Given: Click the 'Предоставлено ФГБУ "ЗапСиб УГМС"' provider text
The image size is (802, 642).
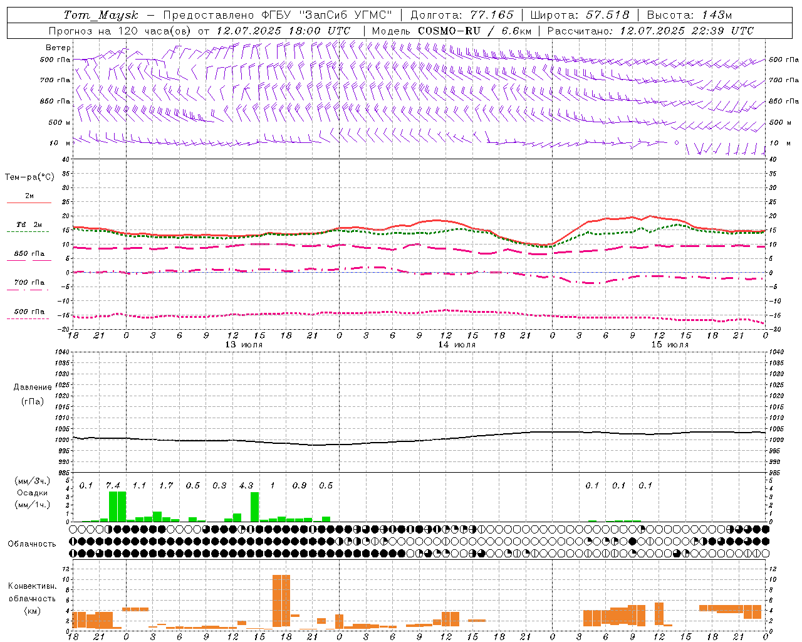Looking at the screenshot, I should (277, 15).
